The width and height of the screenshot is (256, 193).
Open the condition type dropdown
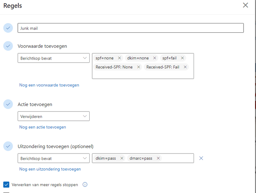tap(53, 58)
